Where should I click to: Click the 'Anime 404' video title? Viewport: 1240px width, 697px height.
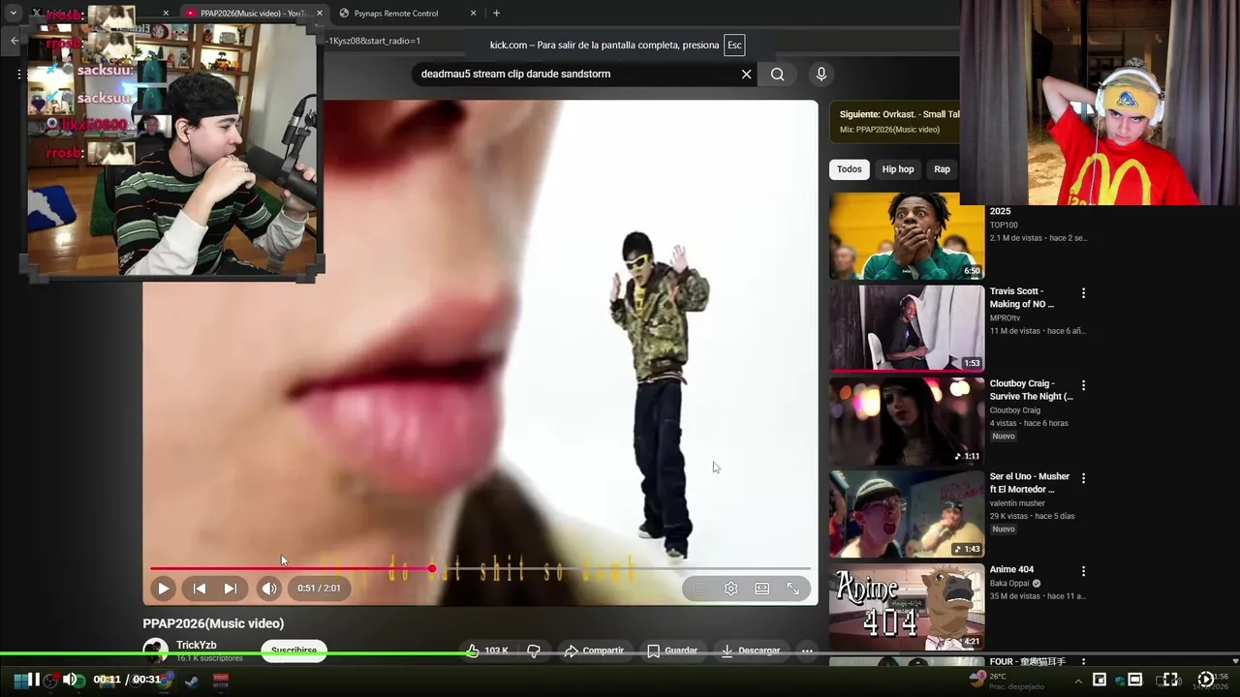click(x=1011, y=569)
